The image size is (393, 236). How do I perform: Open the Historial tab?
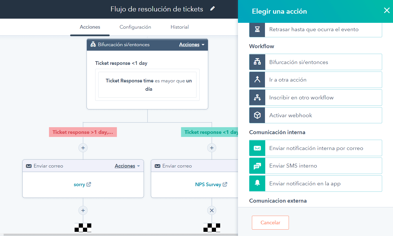[180, 27]
